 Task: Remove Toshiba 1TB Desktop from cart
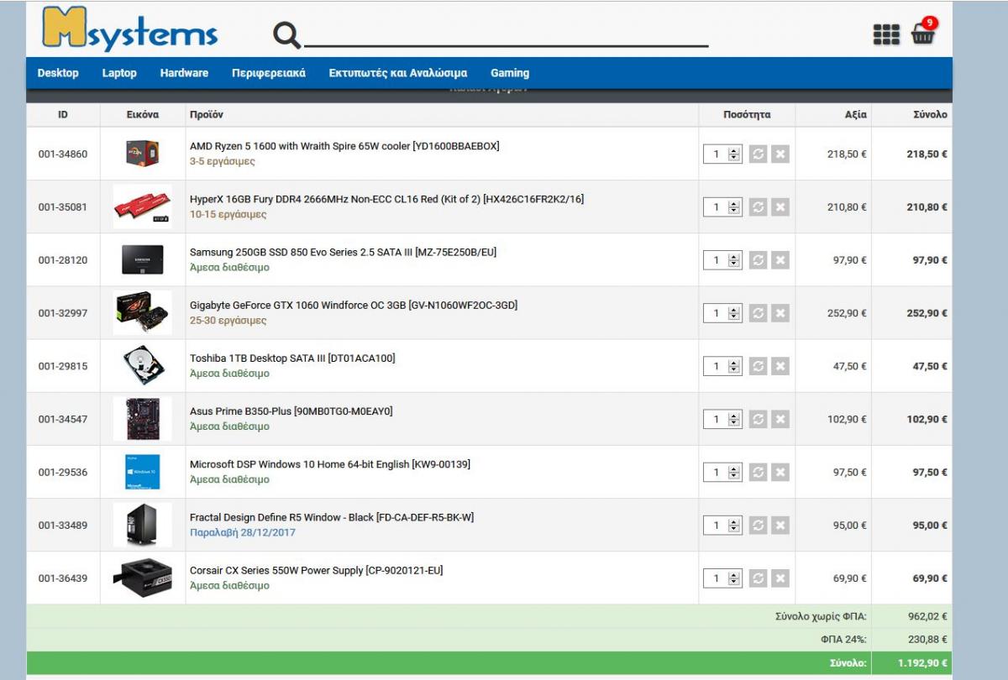[x=780, y=366]
